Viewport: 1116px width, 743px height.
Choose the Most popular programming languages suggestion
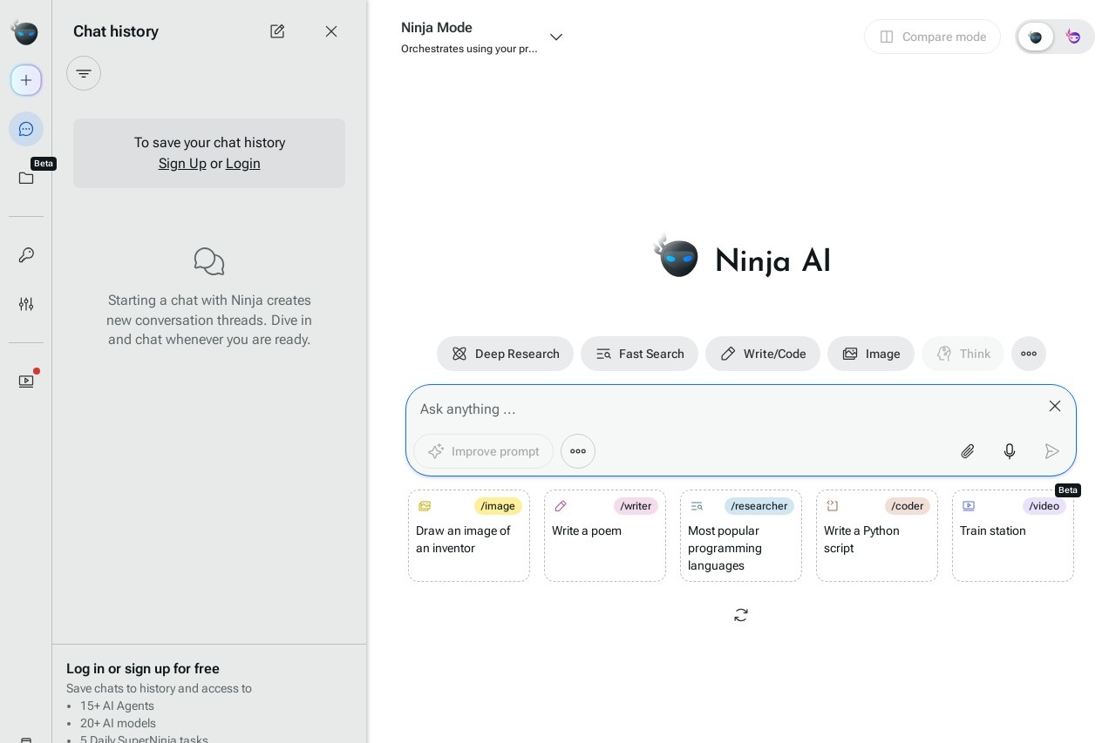click(741, 536)
